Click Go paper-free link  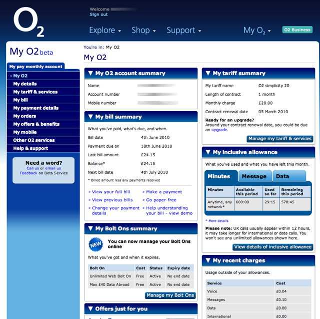coord(161,200)
